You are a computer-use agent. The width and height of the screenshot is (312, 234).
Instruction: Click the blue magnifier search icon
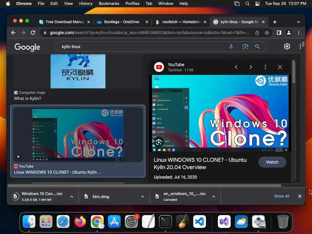[x=257, y=47]
